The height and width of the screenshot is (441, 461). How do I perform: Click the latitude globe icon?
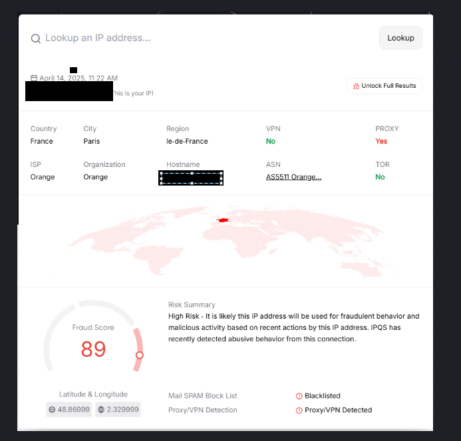coord(52,410)
